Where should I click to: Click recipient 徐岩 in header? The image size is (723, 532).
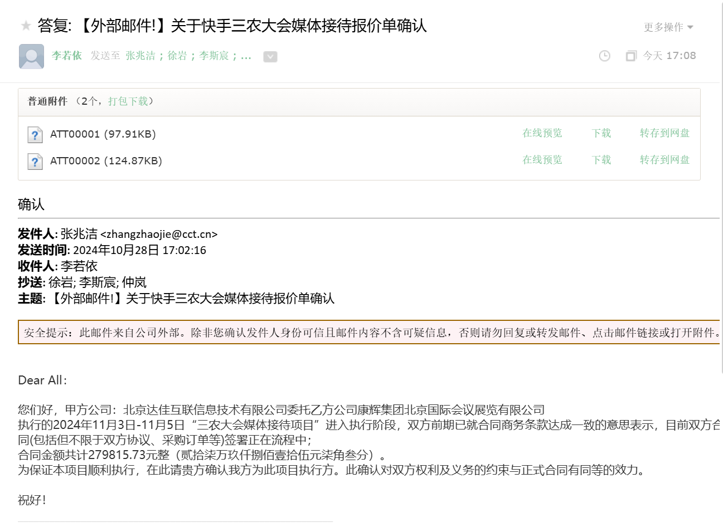point(177,56)
